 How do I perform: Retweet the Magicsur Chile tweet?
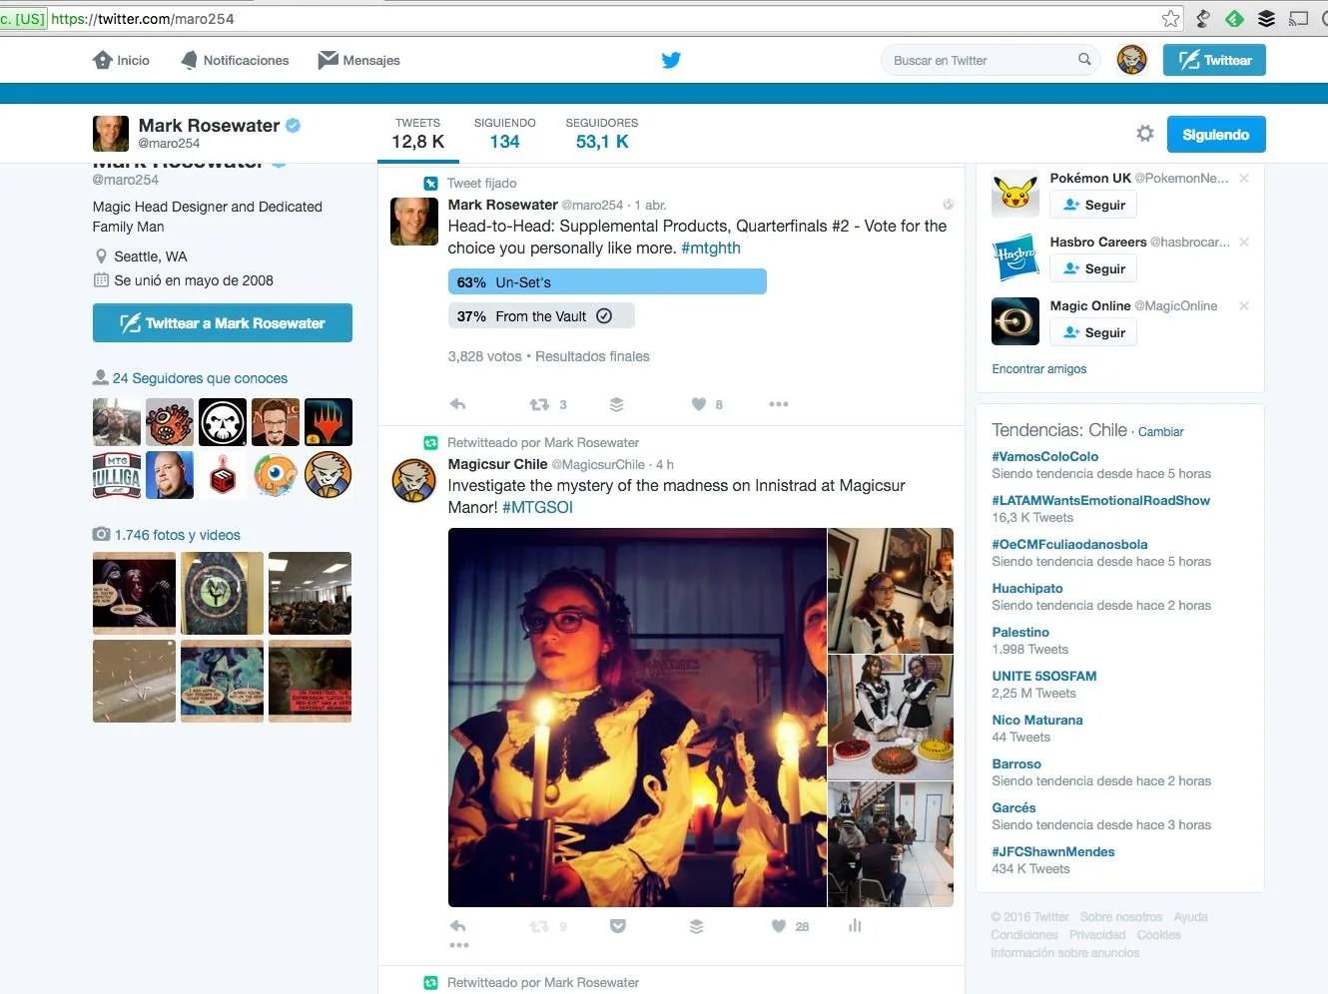click(x=539, y=926)
